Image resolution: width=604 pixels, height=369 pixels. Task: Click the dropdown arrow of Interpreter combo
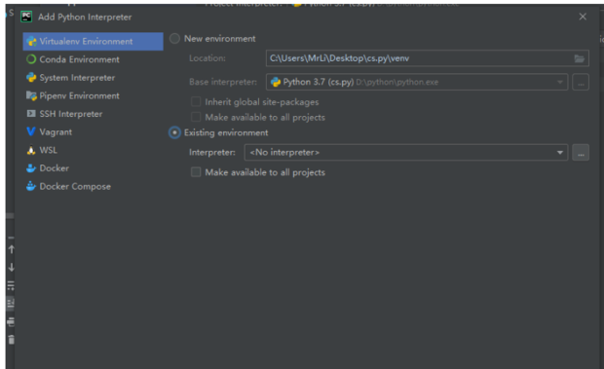coord(560,153)
